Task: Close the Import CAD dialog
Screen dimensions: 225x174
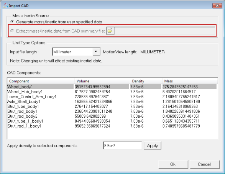Action: pos(217,6)
